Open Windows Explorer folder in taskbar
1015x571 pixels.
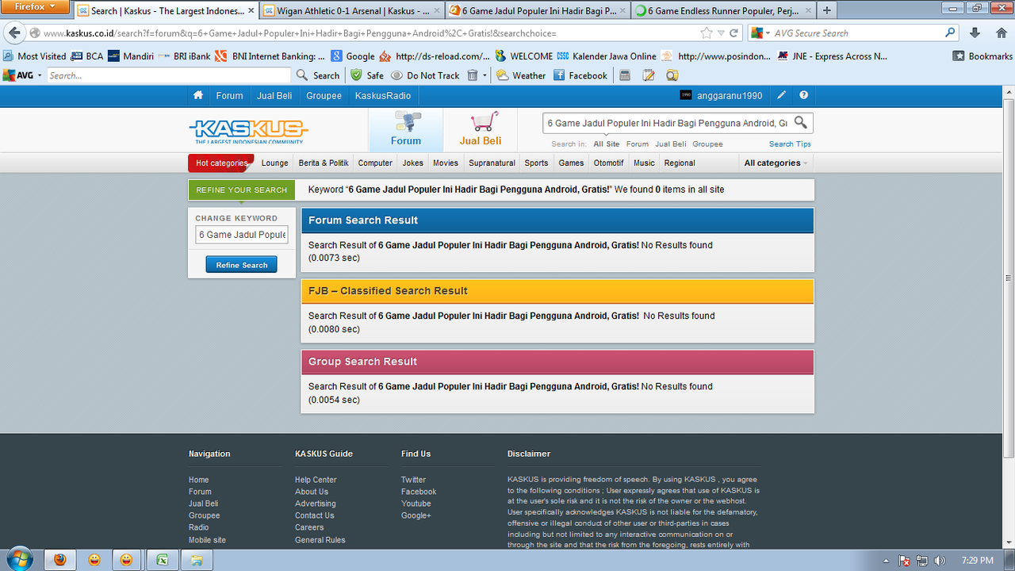coord(196,560)
